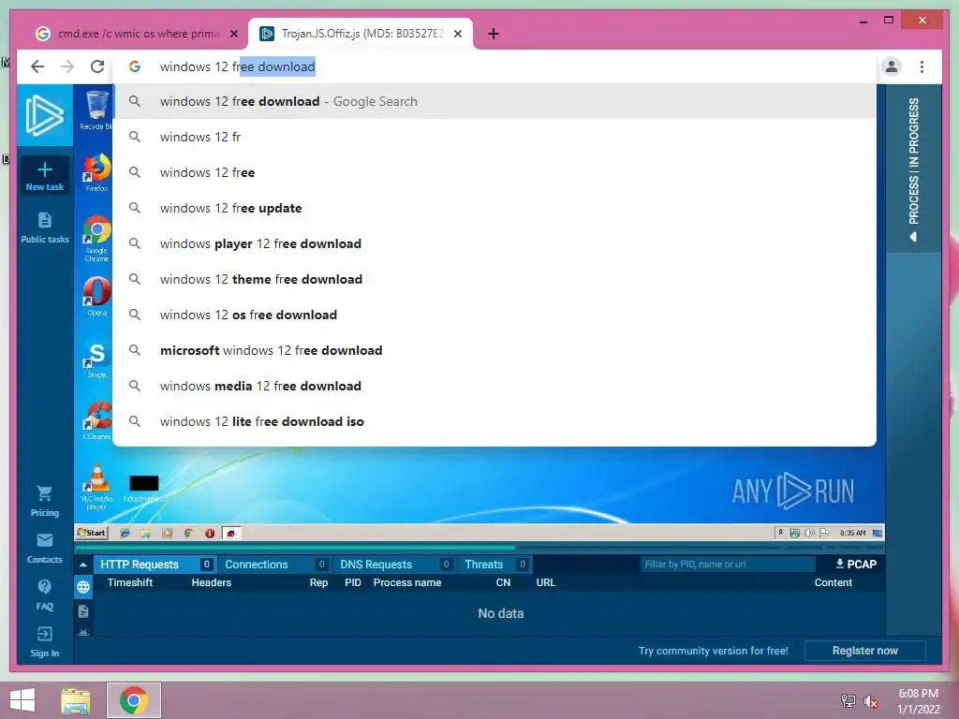Choose suggestion windows 12 free update
The height and width of the screenshot is (719, 959).
494,208
